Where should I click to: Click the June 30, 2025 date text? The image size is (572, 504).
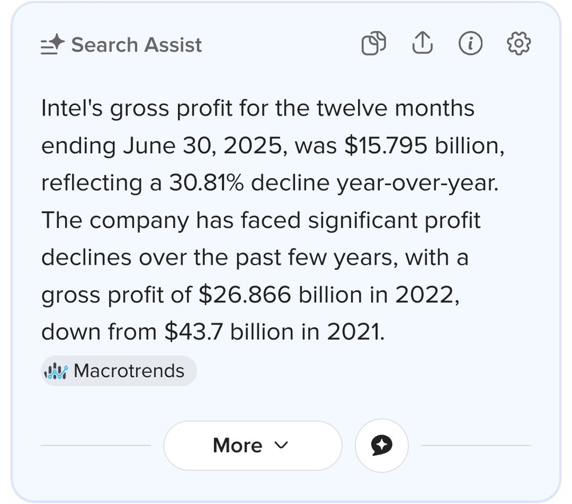[x=202, y=146]
